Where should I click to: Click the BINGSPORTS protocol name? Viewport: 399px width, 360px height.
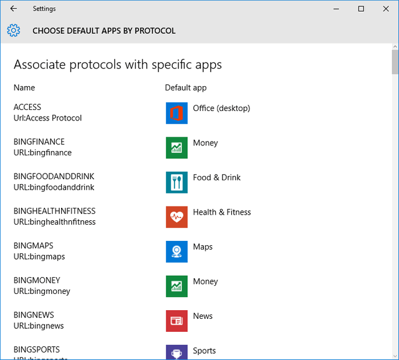tap(37, 349)
